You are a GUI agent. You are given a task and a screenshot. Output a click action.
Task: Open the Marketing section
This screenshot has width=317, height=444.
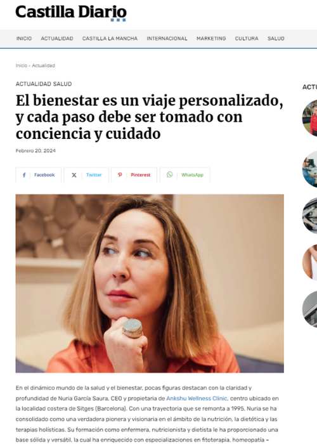(x=211, y=39)
